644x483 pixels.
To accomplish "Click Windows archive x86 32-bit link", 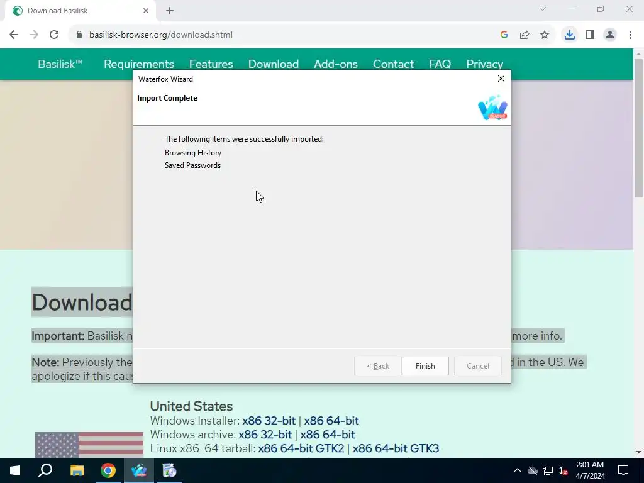I will (265, 435).
